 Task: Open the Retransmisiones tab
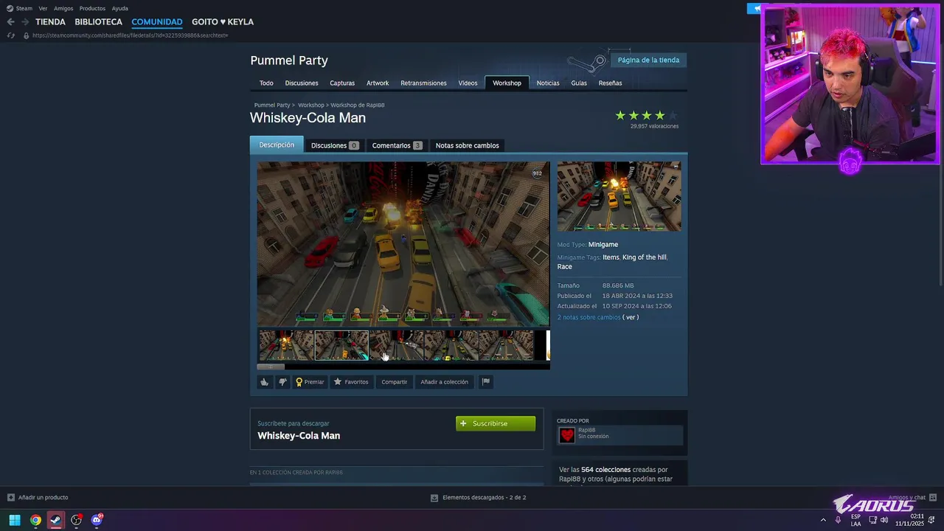[423, 83]
